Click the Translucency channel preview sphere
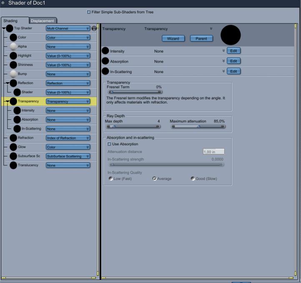Viewport: 301px width, 283px height. click(13, 165)
